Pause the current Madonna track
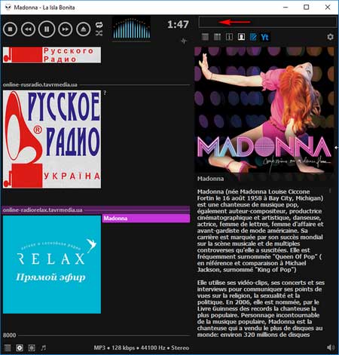This screenshot has width=339, height=355. (47, 29)
